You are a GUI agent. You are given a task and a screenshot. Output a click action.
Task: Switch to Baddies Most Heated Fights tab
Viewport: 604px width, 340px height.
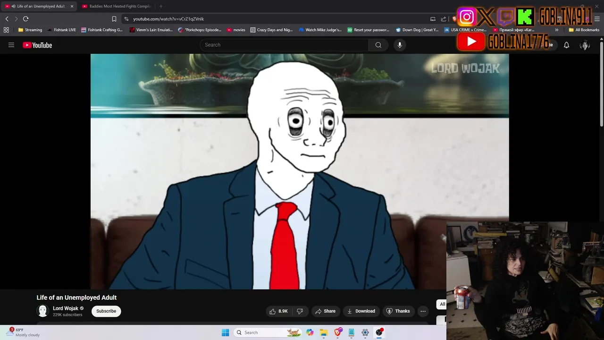click(x=117, y=6)
